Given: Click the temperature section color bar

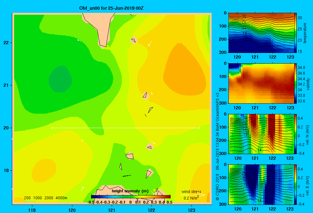Looking at the screenshot, I should 295,33.
